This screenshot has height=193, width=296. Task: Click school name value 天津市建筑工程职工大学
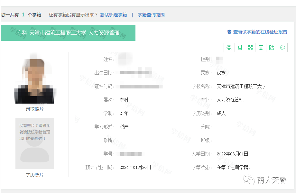[x=241, y=87]
